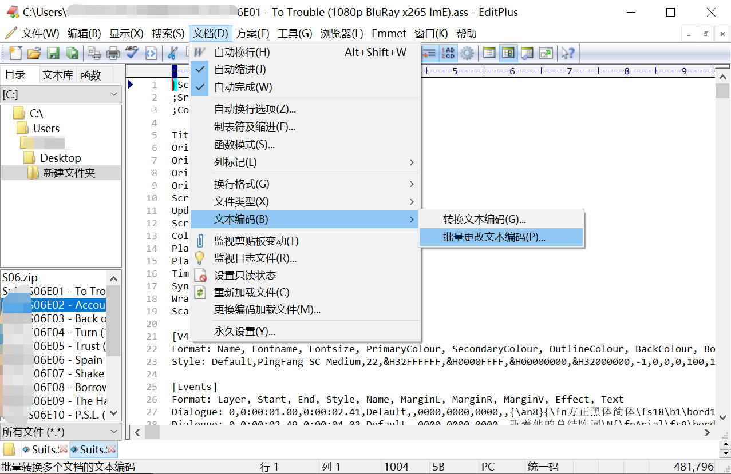Expand the 换行格式(G) submenu
Screen dimensions: 731x474
[x=306, y=184]
